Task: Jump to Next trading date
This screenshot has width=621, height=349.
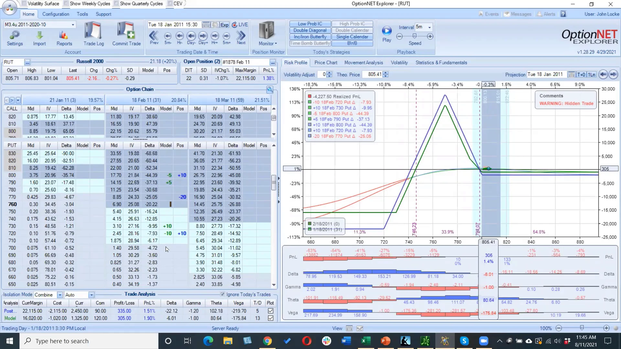Action: (241, 37)
